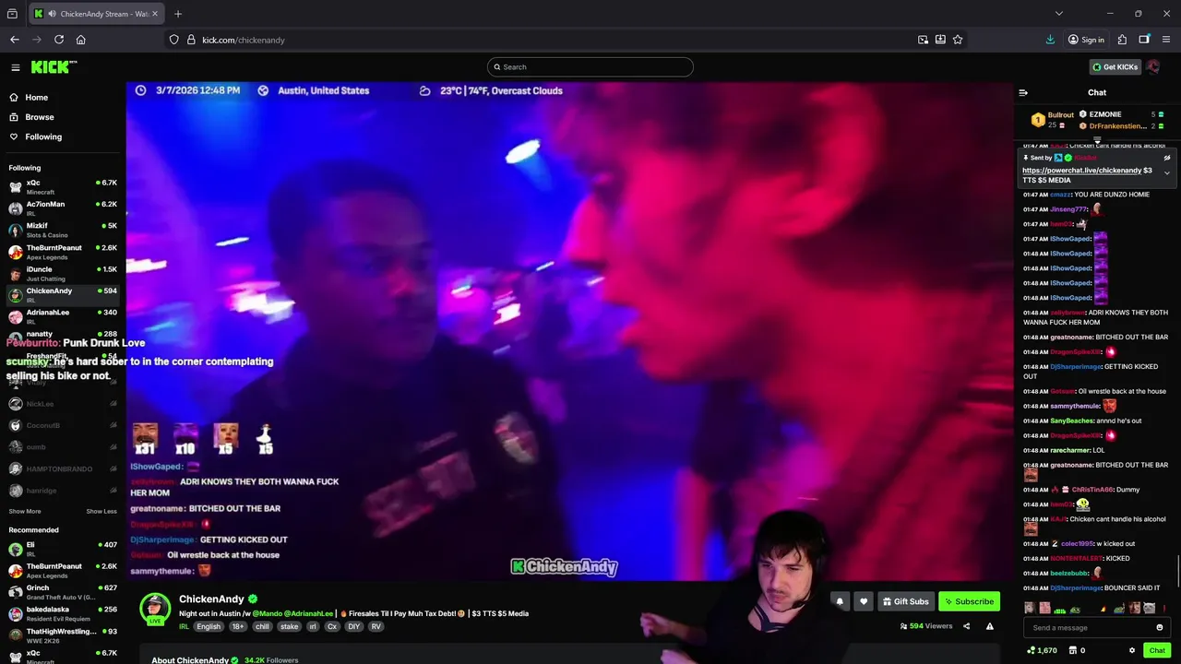
Task: Collapse the chat panel icon
Action: click(1023, 92)
